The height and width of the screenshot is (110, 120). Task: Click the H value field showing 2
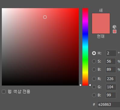(111, 53)
